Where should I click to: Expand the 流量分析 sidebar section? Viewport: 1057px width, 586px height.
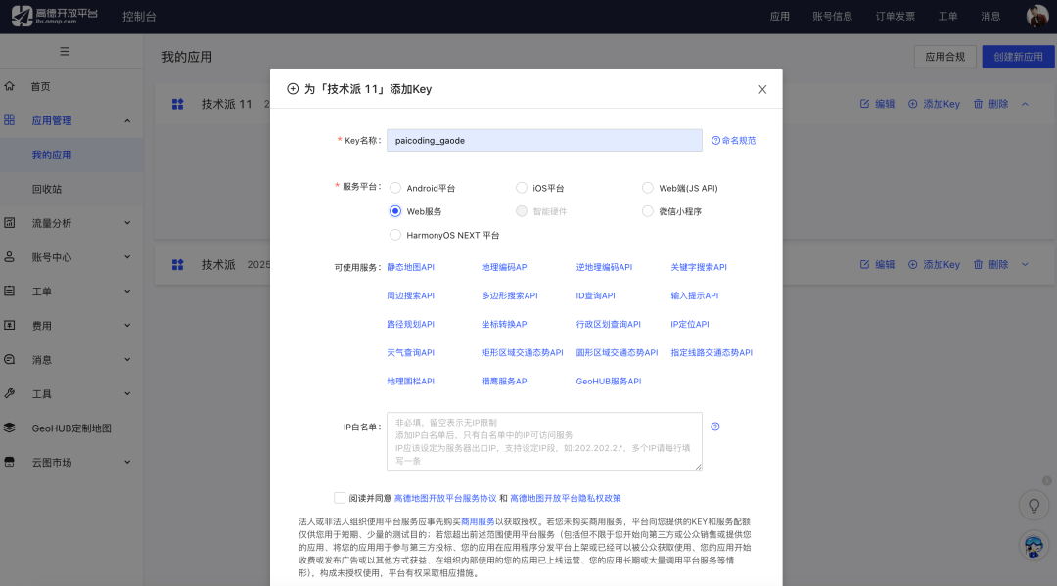click(127, 223)
